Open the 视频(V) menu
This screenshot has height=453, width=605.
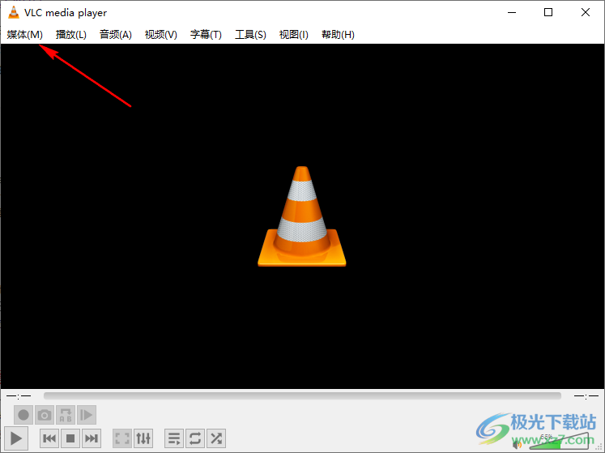point(161,35)
